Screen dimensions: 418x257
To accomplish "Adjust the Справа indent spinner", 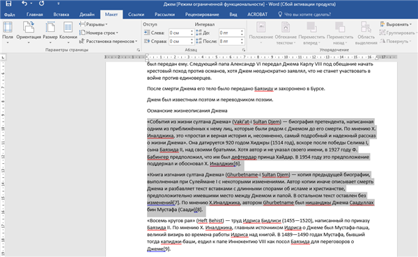I will click(192, 41).
